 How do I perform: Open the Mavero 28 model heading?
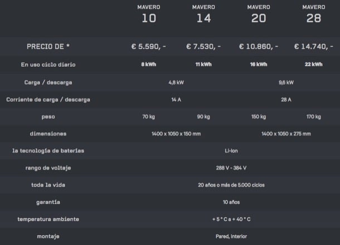pos(313,14)
